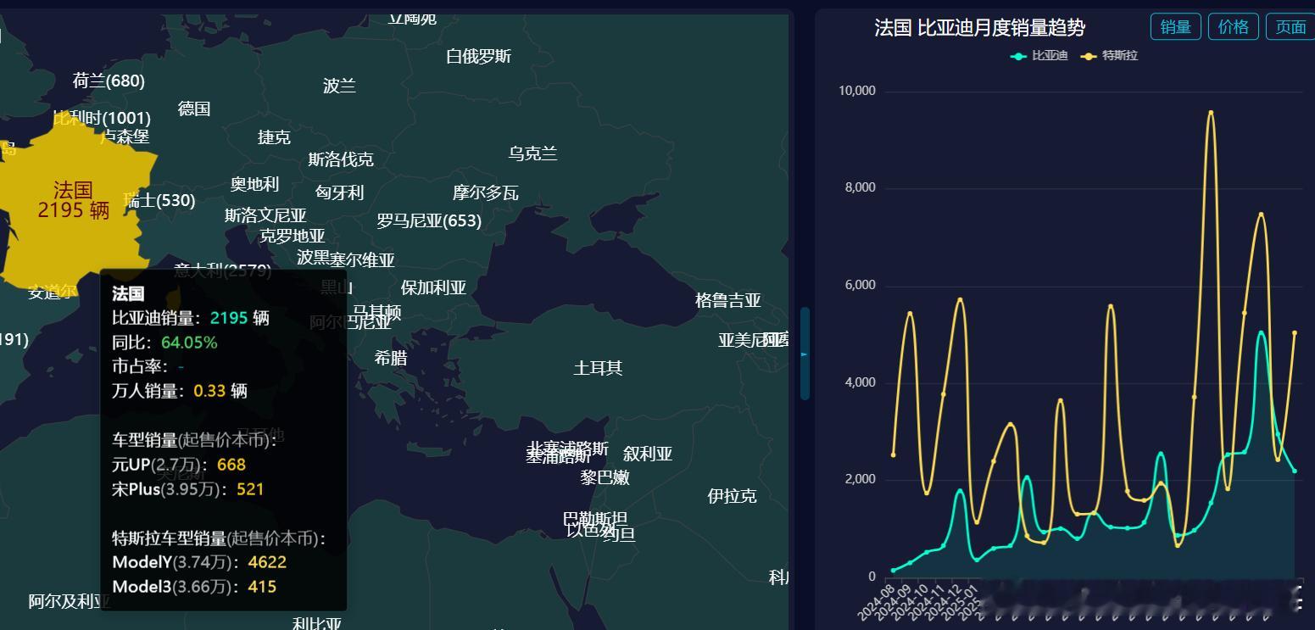This screenshot has height=630, width=1315.
Task: Click 比亚迪销量 2195 value in tooltip
Action: pyautogui.click(x=229, y=318)
